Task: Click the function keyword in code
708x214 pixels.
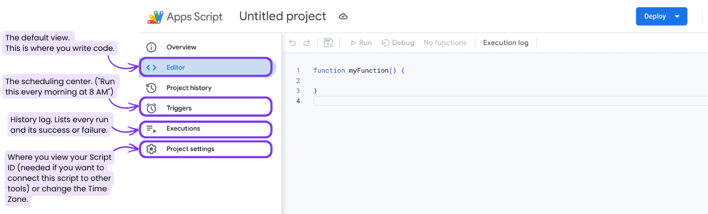Action: pyautogui.click(x=329, y=71)
